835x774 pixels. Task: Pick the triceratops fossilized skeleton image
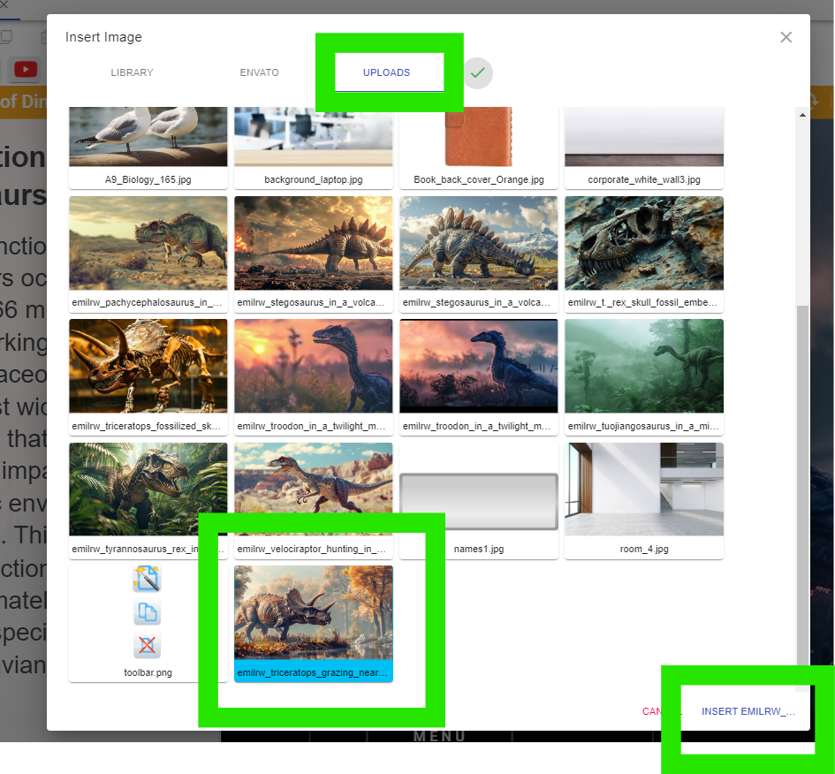pos(148,377)
